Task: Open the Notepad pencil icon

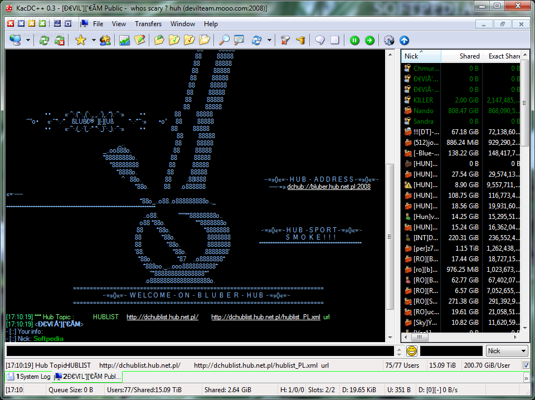Action: coord(139,40)
